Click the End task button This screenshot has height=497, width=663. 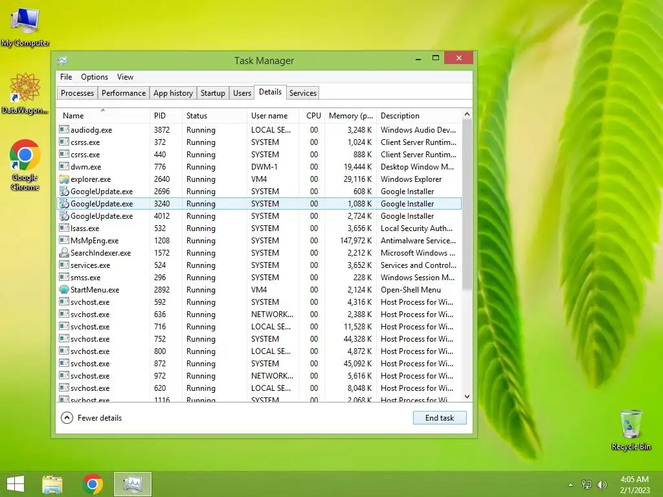click(x=440, y=417)
